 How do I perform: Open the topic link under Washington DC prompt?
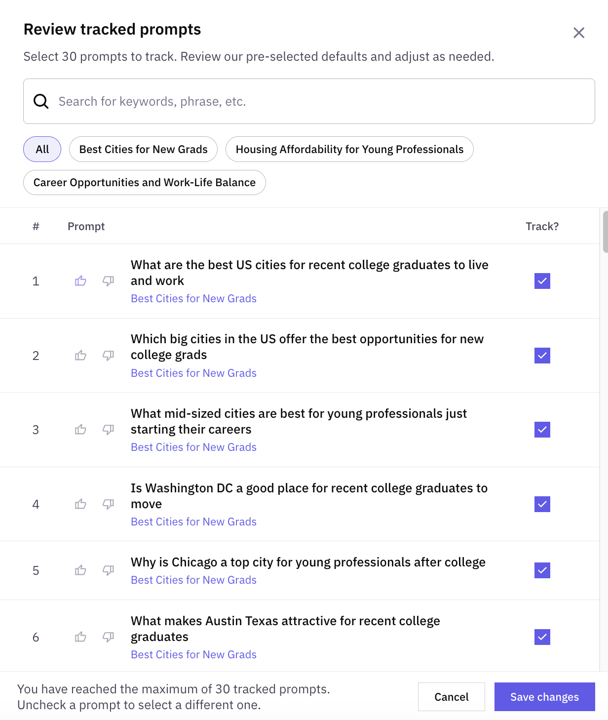194,522
